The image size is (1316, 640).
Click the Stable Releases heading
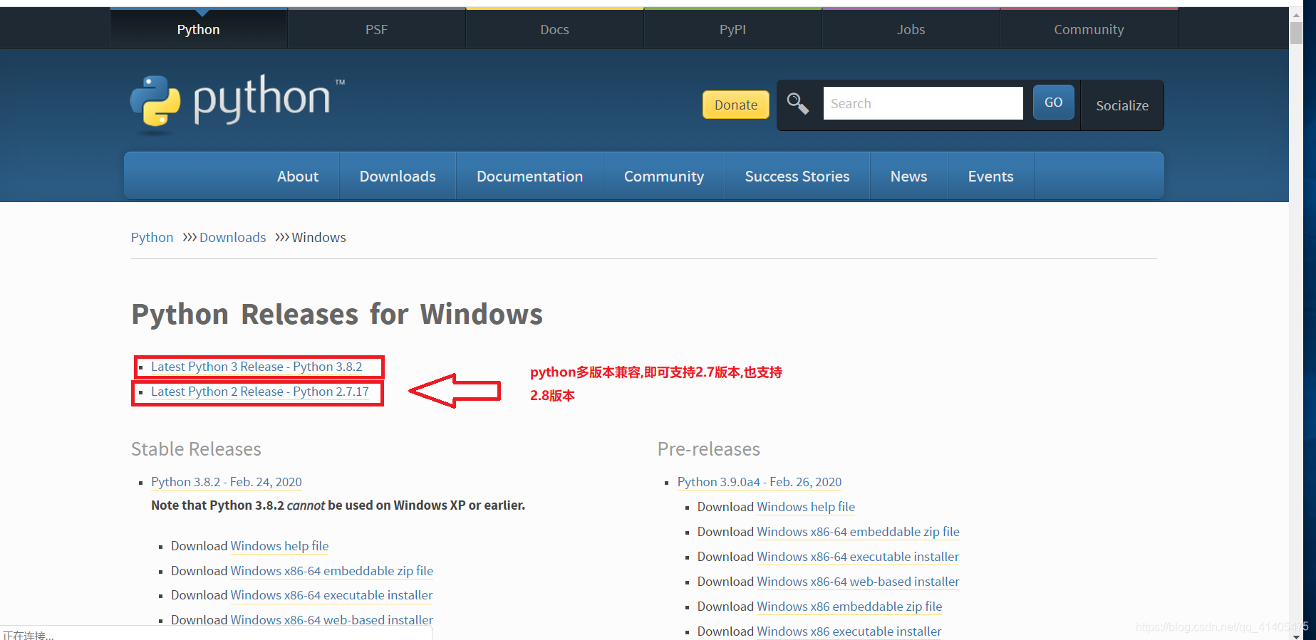pyautogui.click(x=196, y=449)
